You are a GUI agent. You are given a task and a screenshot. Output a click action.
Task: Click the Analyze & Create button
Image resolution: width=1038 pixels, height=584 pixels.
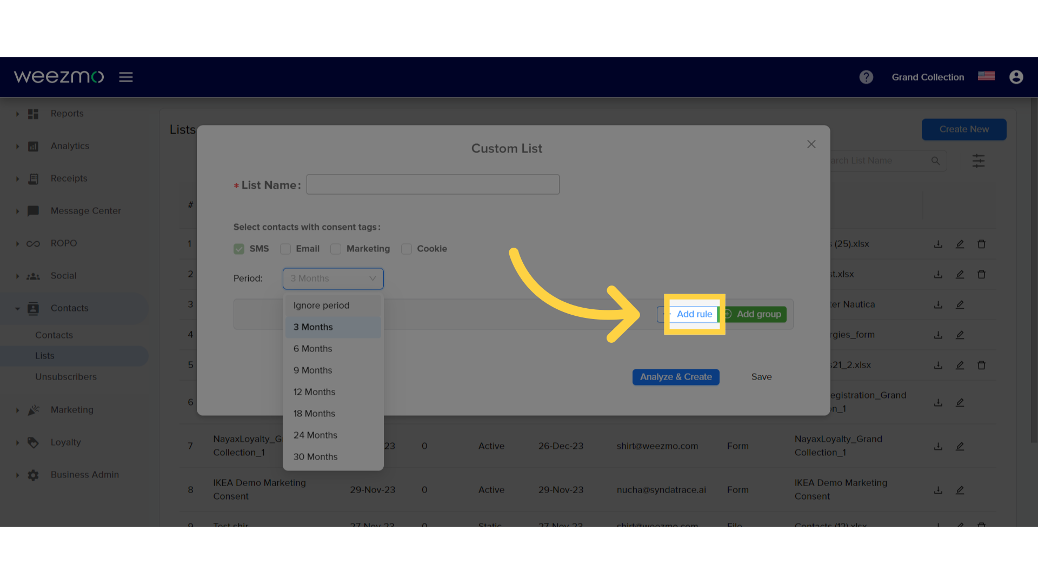pos(676,376)
